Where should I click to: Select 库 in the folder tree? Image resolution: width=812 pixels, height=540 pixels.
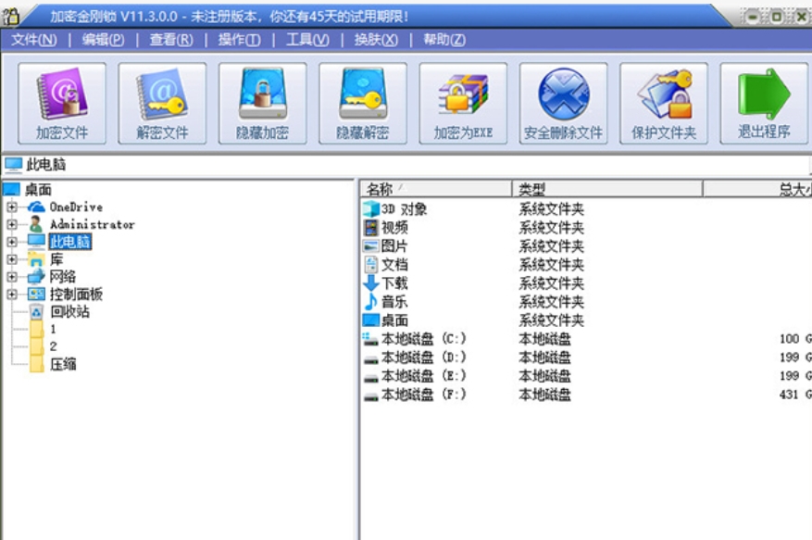(56, 259)
